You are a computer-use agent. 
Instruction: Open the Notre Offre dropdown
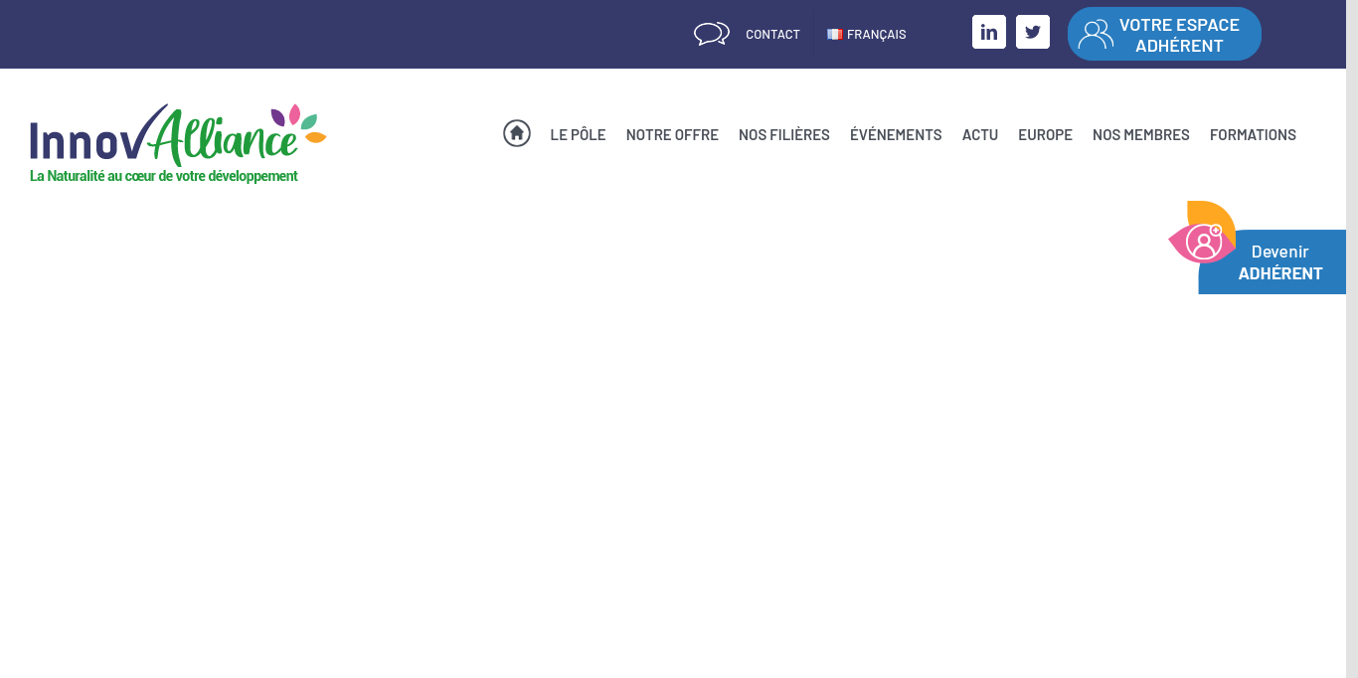672,134
